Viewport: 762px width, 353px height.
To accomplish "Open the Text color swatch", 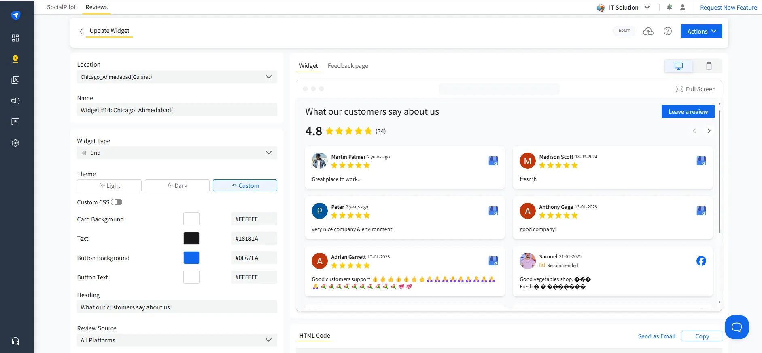I will 191,238.
